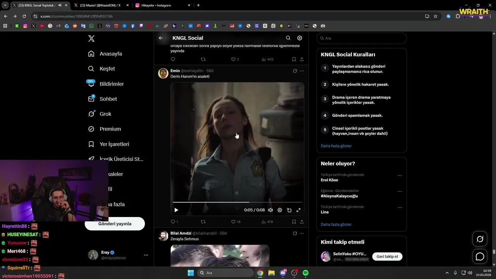
Task: Bookmark this page star icon
Action: [x=436, y=16]
